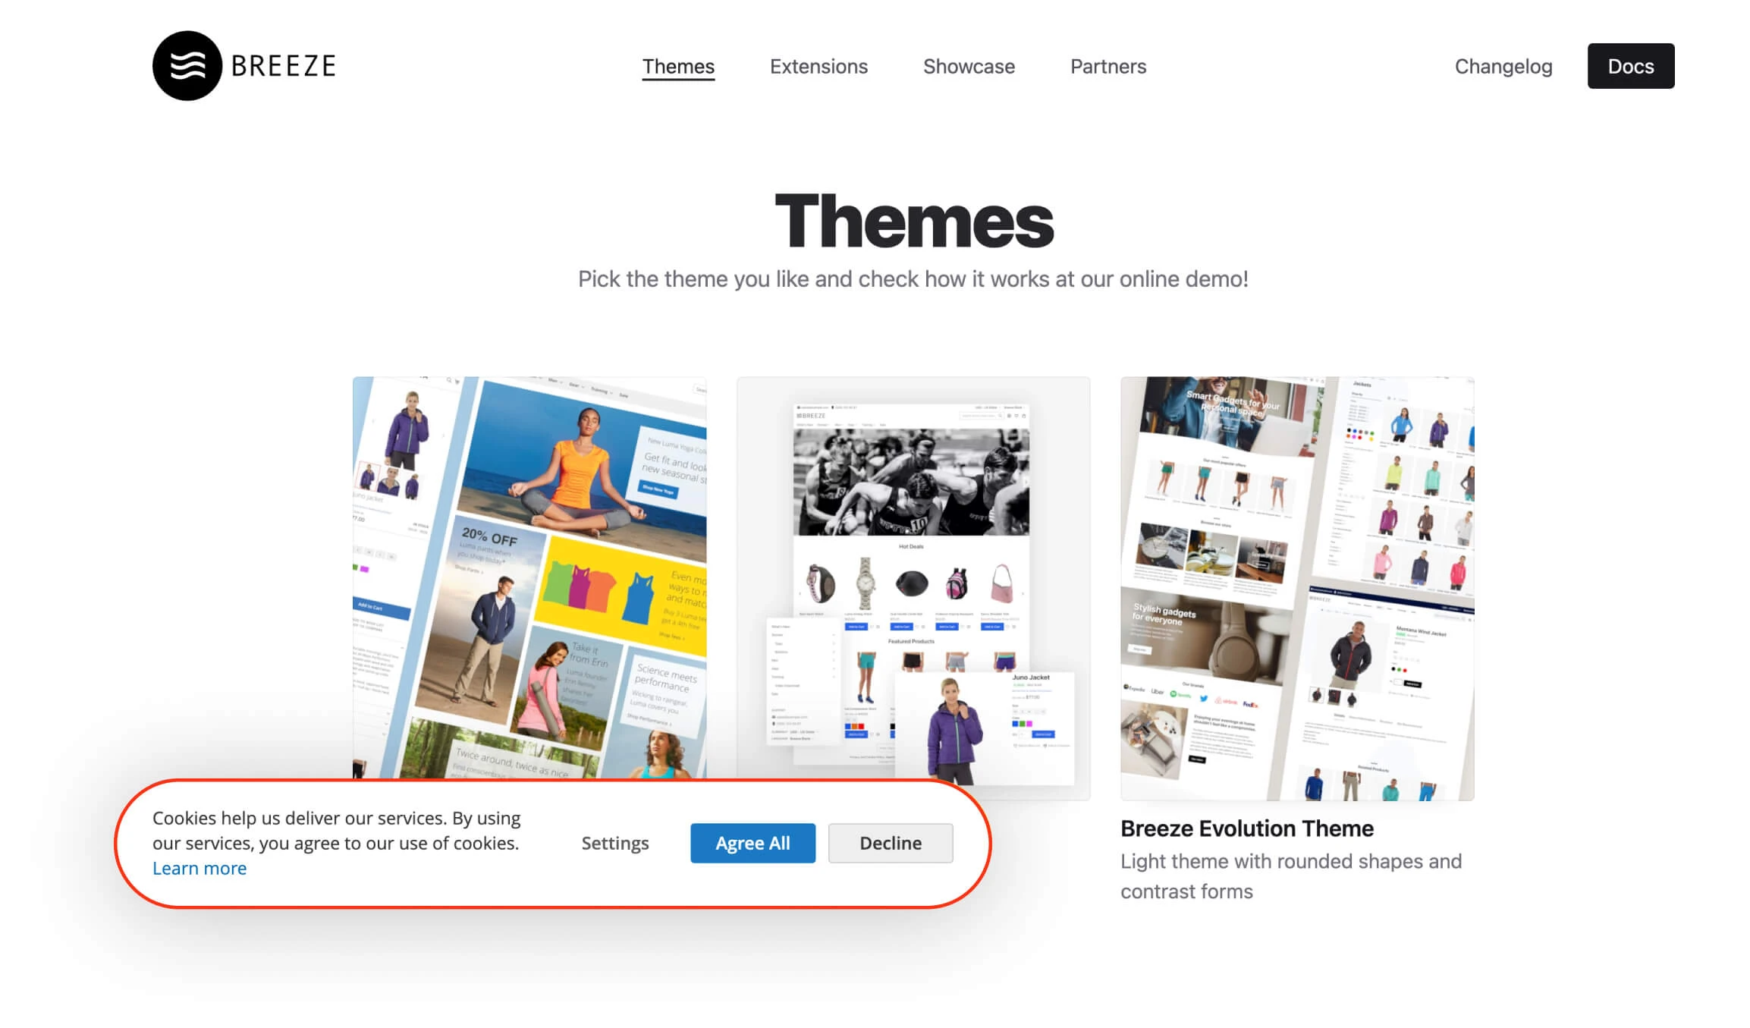Click Learn more cookie policy link
The height and width of the screenshot is (1028, 1750).
[x=200, y=868]
